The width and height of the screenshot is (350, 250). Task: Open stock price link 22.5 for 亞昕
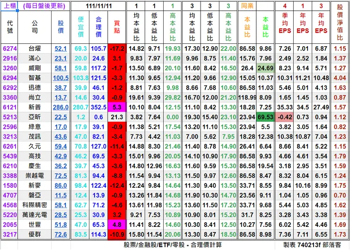pos(61,117)
